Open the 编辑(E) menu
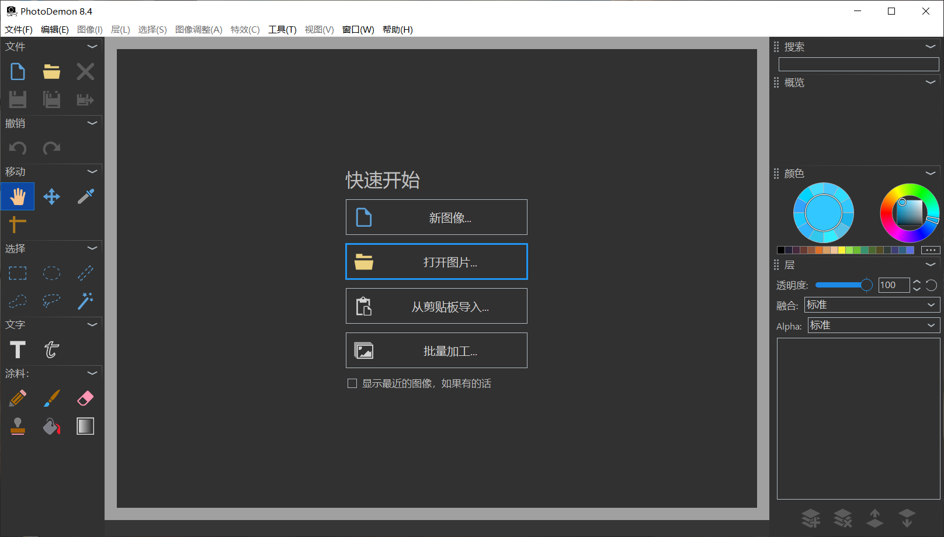This screenshot has width=944, height=537. [55, 29]
